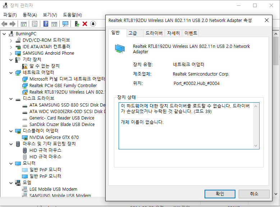
Task: Click the 취소 button
Action: (254, 194)
